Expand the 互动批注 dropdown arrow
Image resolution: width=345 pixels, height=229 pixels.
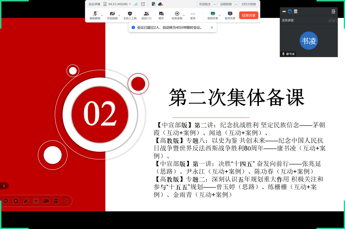point(215,4)
